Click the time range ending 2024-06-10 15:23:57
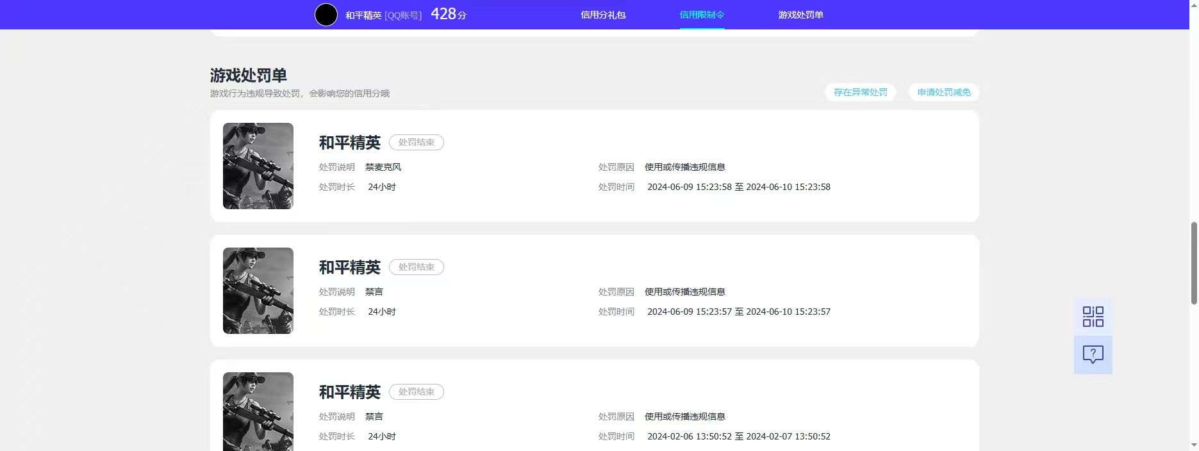1199x451 pixels. point(739,312)
